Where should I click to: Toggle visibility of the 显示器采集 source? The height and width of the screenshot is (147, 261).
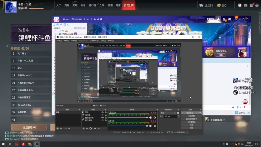(103, 118)
